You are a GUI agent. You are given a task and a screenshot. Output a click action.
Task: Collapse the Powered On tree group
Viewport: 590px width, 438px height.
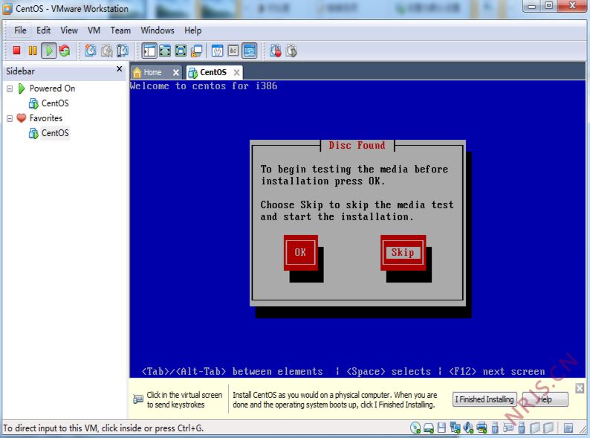coord(10,88)
